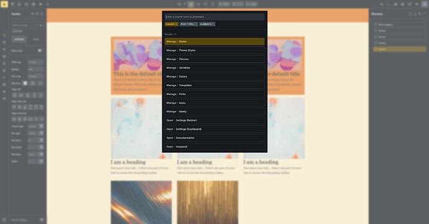Toggle the BUILDER filter chip
Image resolution: width=429 pixels, height=224 pixels.
click(172, 24)
